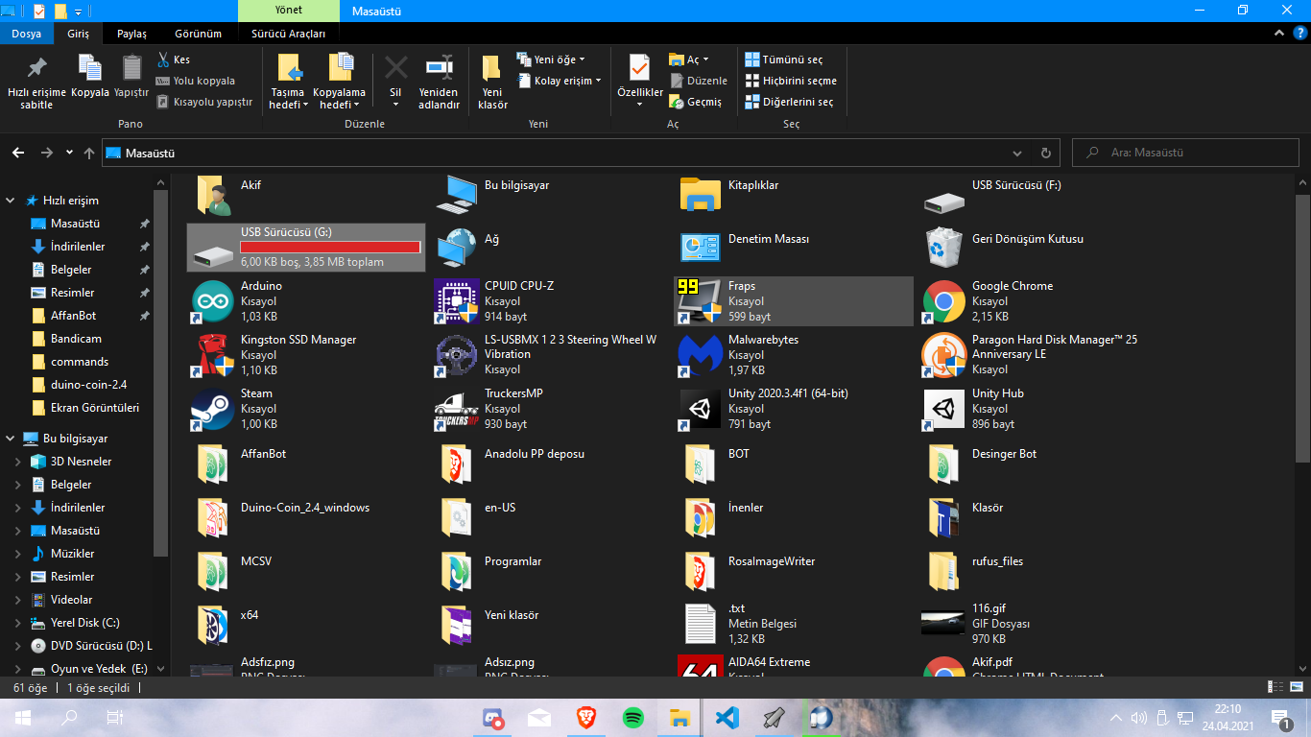This screenshot has width=1311, height=737.
Task: Open the Yeni öğe dropdown
Action: pos(551,59)
